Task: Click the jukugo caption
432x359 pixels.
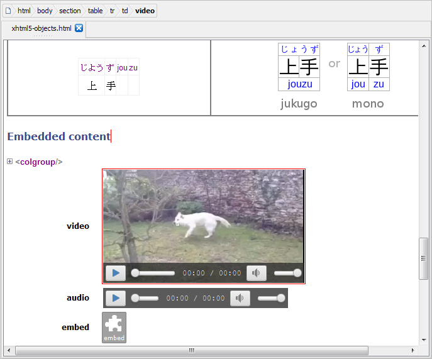Action: [x=299, y=104]
